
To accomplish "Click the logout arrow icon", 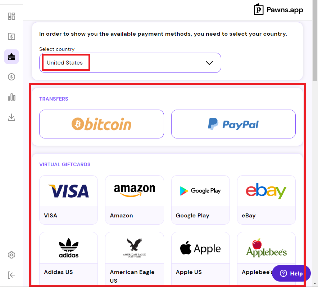I will (x=12, y=275).
